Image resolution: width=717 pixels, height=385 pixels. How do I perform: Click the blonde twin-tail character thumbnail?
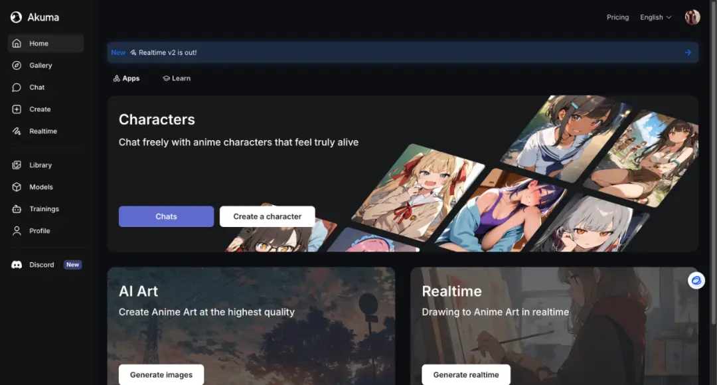pyautogui.click(x=418, y=193)
